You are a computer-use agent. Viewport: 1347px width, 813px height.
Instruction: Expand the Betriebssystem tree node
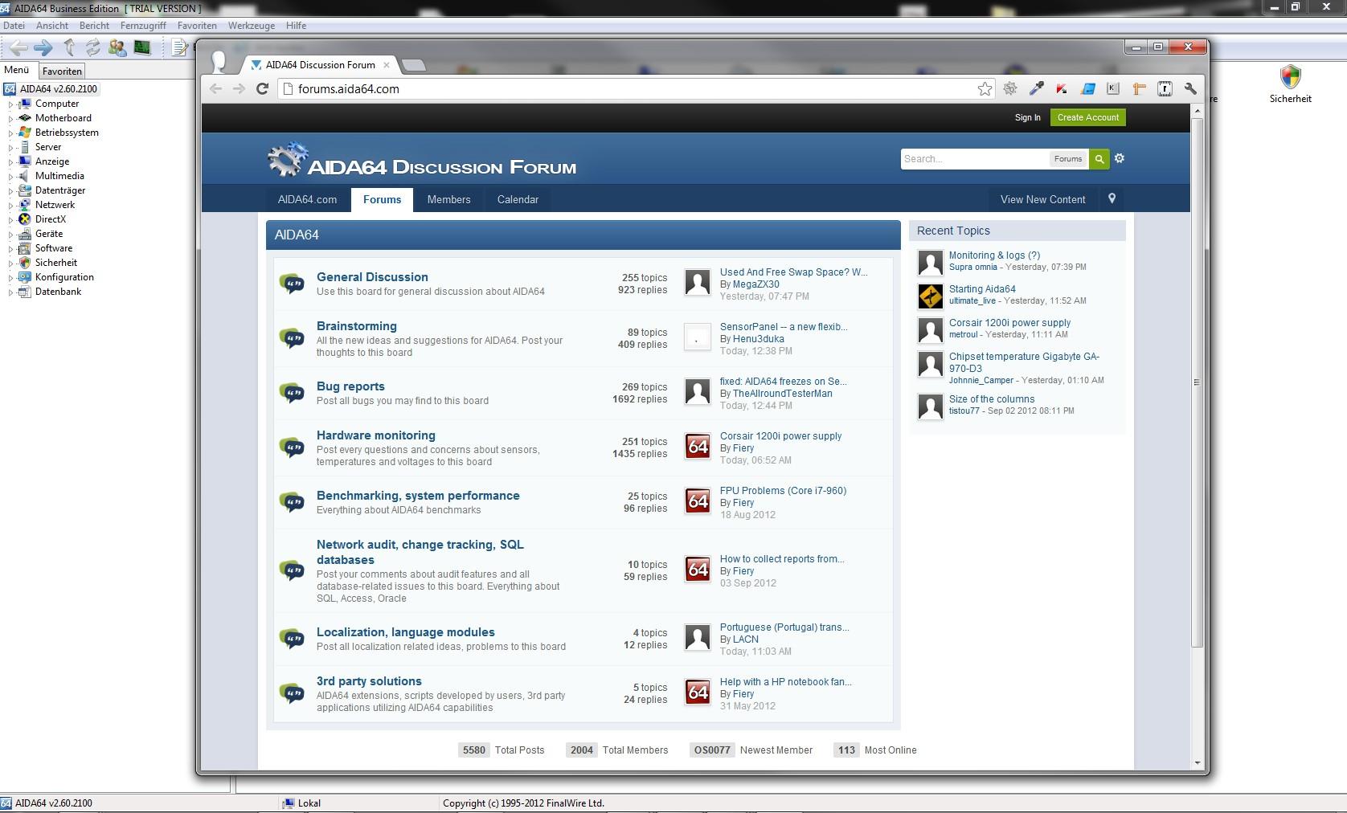10,133
